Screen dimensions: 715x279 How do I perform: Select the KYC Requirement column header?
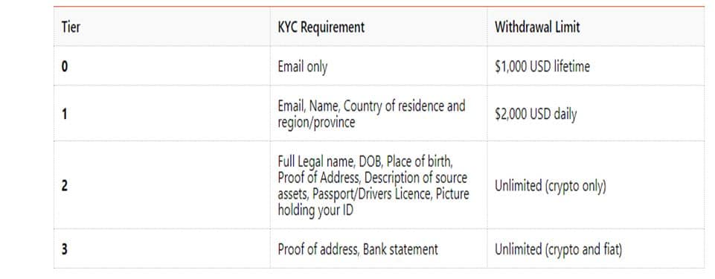point(321,27)
